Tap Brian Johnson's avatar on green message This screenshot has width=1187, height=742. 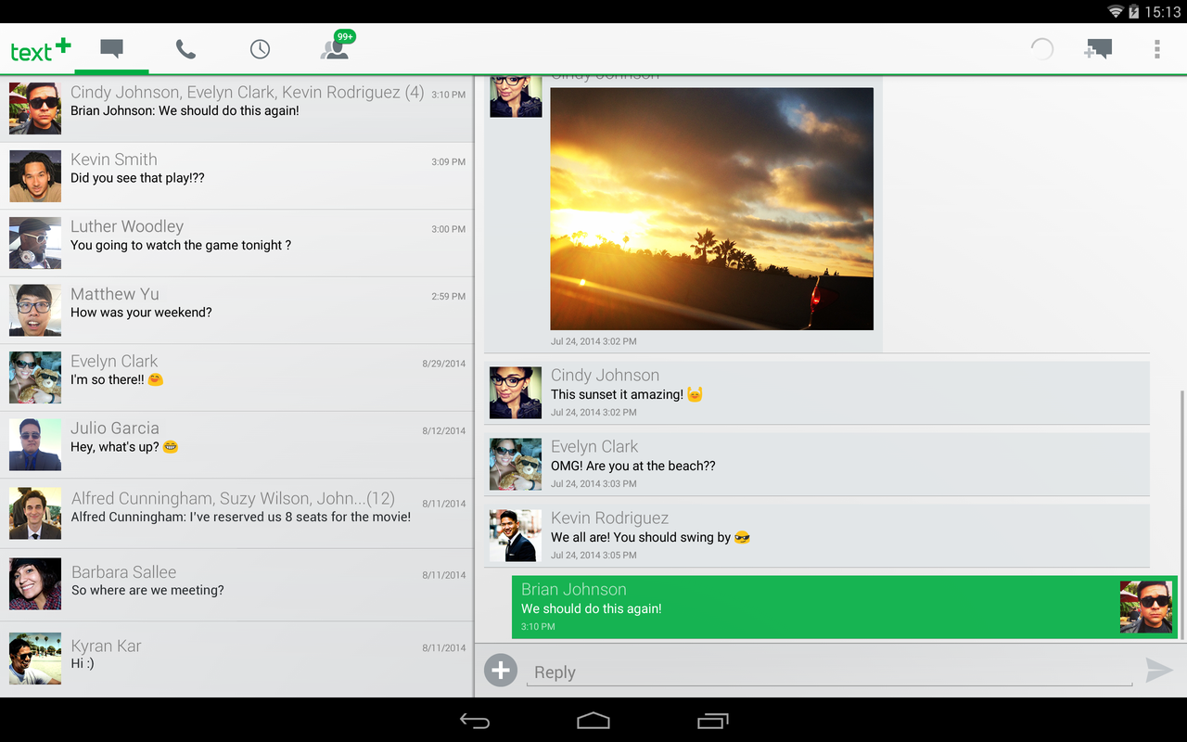pos(1146,608)
